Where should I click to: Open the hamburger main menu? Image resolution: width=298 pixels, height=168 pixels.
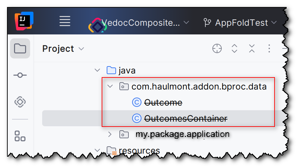pyautogui.click(x=65, y=21)
